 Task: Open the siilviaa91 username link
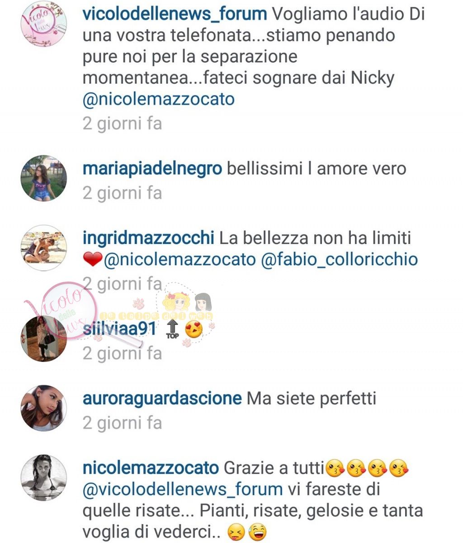[x=119, y=329]
